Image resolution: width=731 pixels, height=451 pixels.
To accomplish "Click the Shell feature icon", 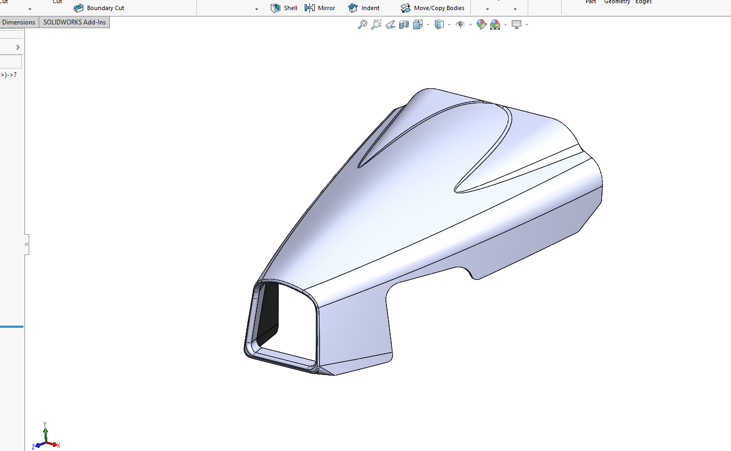I will [x=276, y=8].
